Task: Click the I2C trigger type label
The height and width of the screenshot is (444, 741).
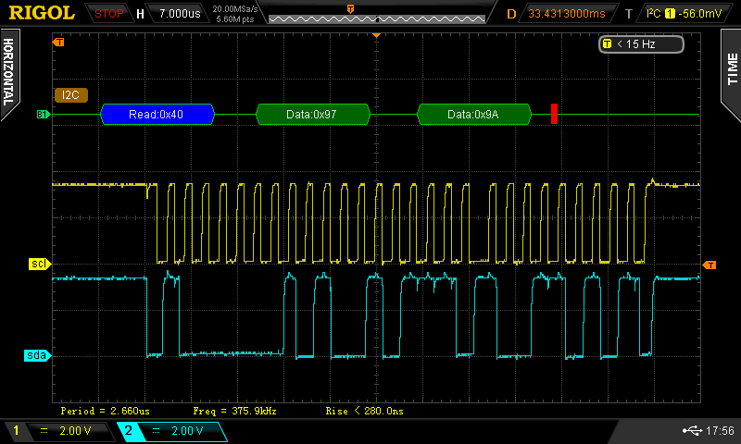Action: coord(653,14)
